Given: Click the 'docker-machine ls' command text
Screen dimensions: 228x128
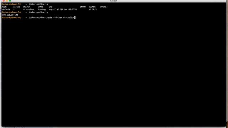Looking at the screenshot, I should [38, 4].
